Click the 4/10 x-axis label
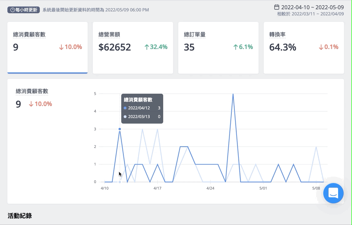352x225 pixels. (x=105, y=188)
